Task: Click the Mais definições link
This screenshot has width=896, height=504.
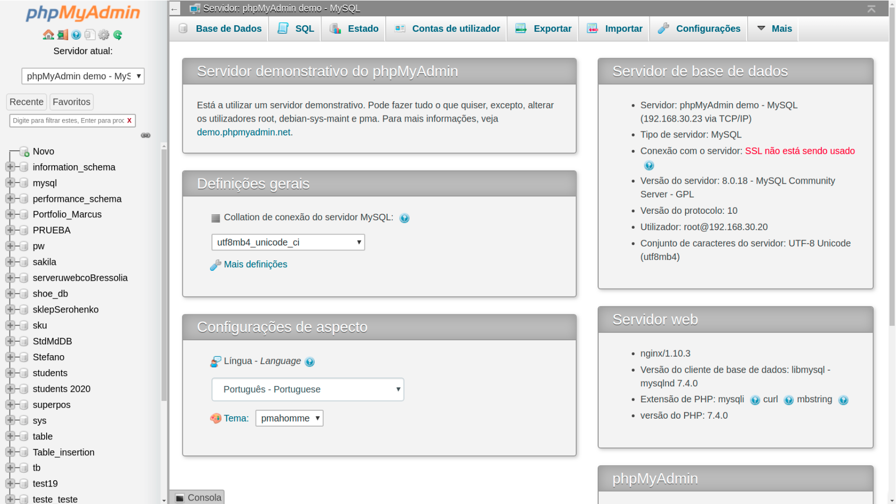Action: tap(255, 264)
